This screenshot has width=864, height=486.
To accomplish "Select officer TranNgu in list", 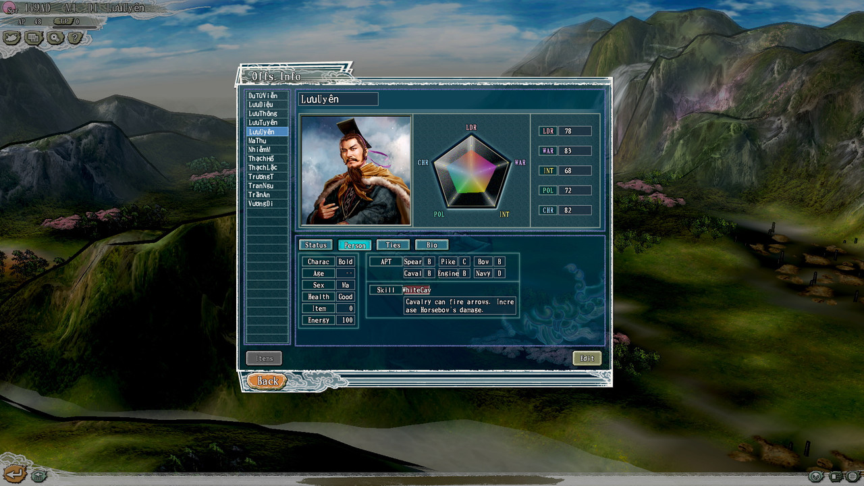I will (x=267, y=185).
